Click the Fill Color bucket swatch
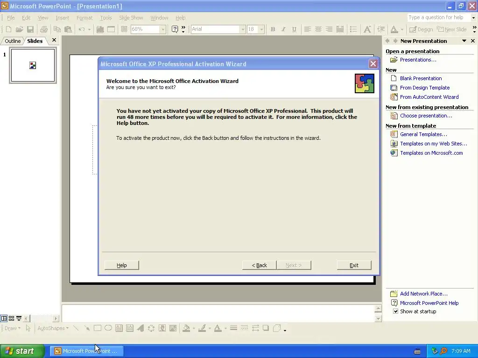The height and width of the screenshot is (358, 478). (x=186, y=328)
